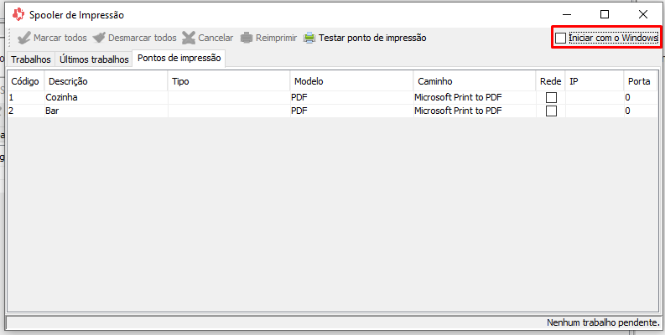Toggle Rede checkbox for Bar row
Screen dimensions: 665x335
(551, 111)
